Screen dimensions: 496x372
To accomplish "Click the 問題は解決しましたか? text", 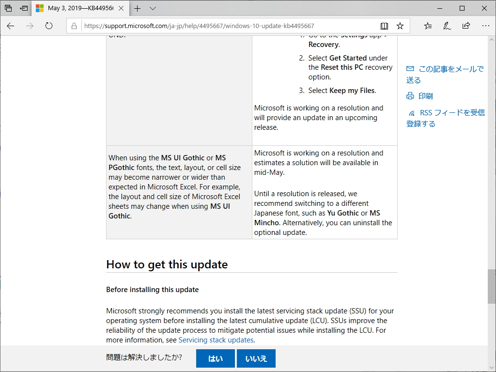I will pyautogui.click(x=144, y=357).
